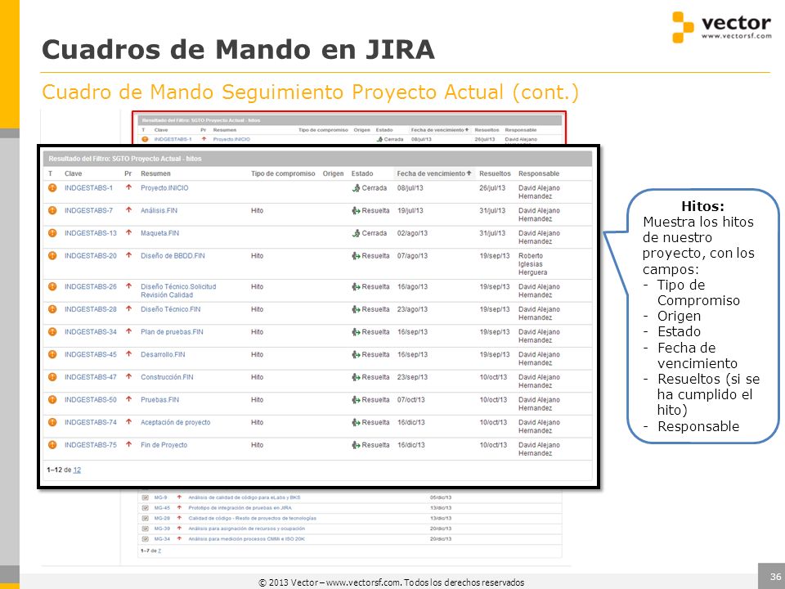Sort by Fecha de vencimiento column header
Viewport: 785px width, 589px height.
434,173
